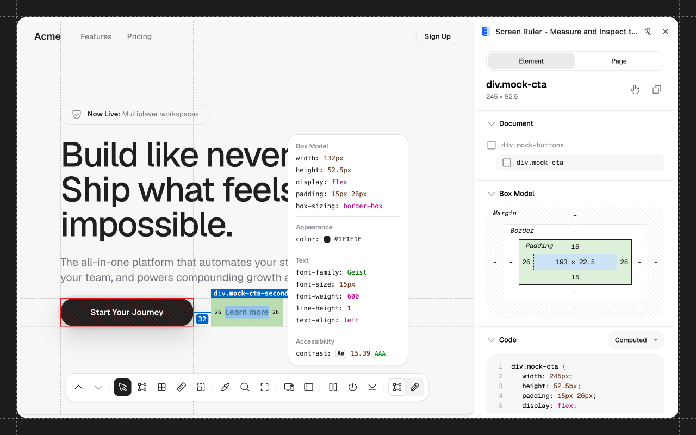This screenshot has width=696, height=435.
Task: Click the power icon in toolbar
Action: coord(352,387)
